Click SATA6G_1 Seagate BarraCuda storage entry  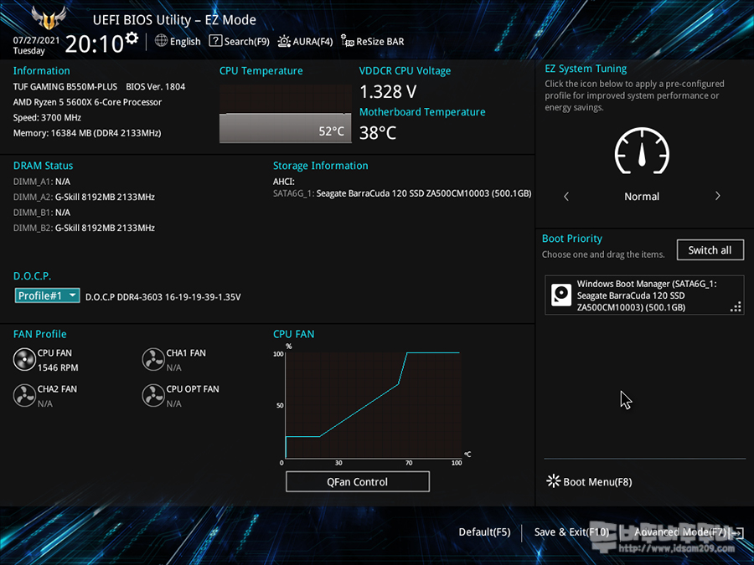tap(402, 193)
